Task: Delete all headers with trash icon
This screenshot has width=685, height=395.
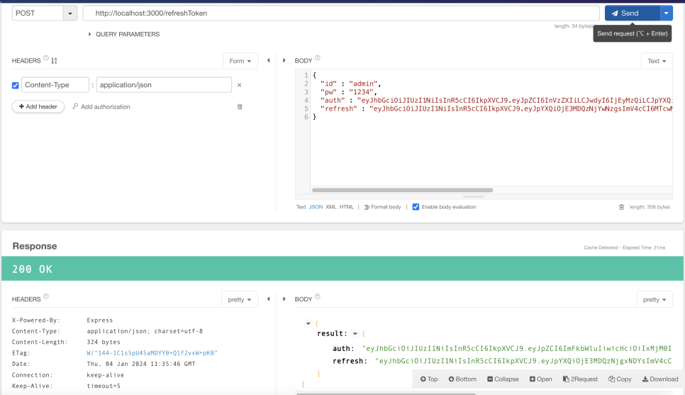Action: tap(240, 106)
